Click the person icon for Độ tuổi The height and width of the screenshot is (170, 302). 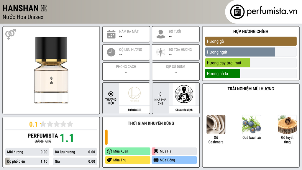click(161, 34)
